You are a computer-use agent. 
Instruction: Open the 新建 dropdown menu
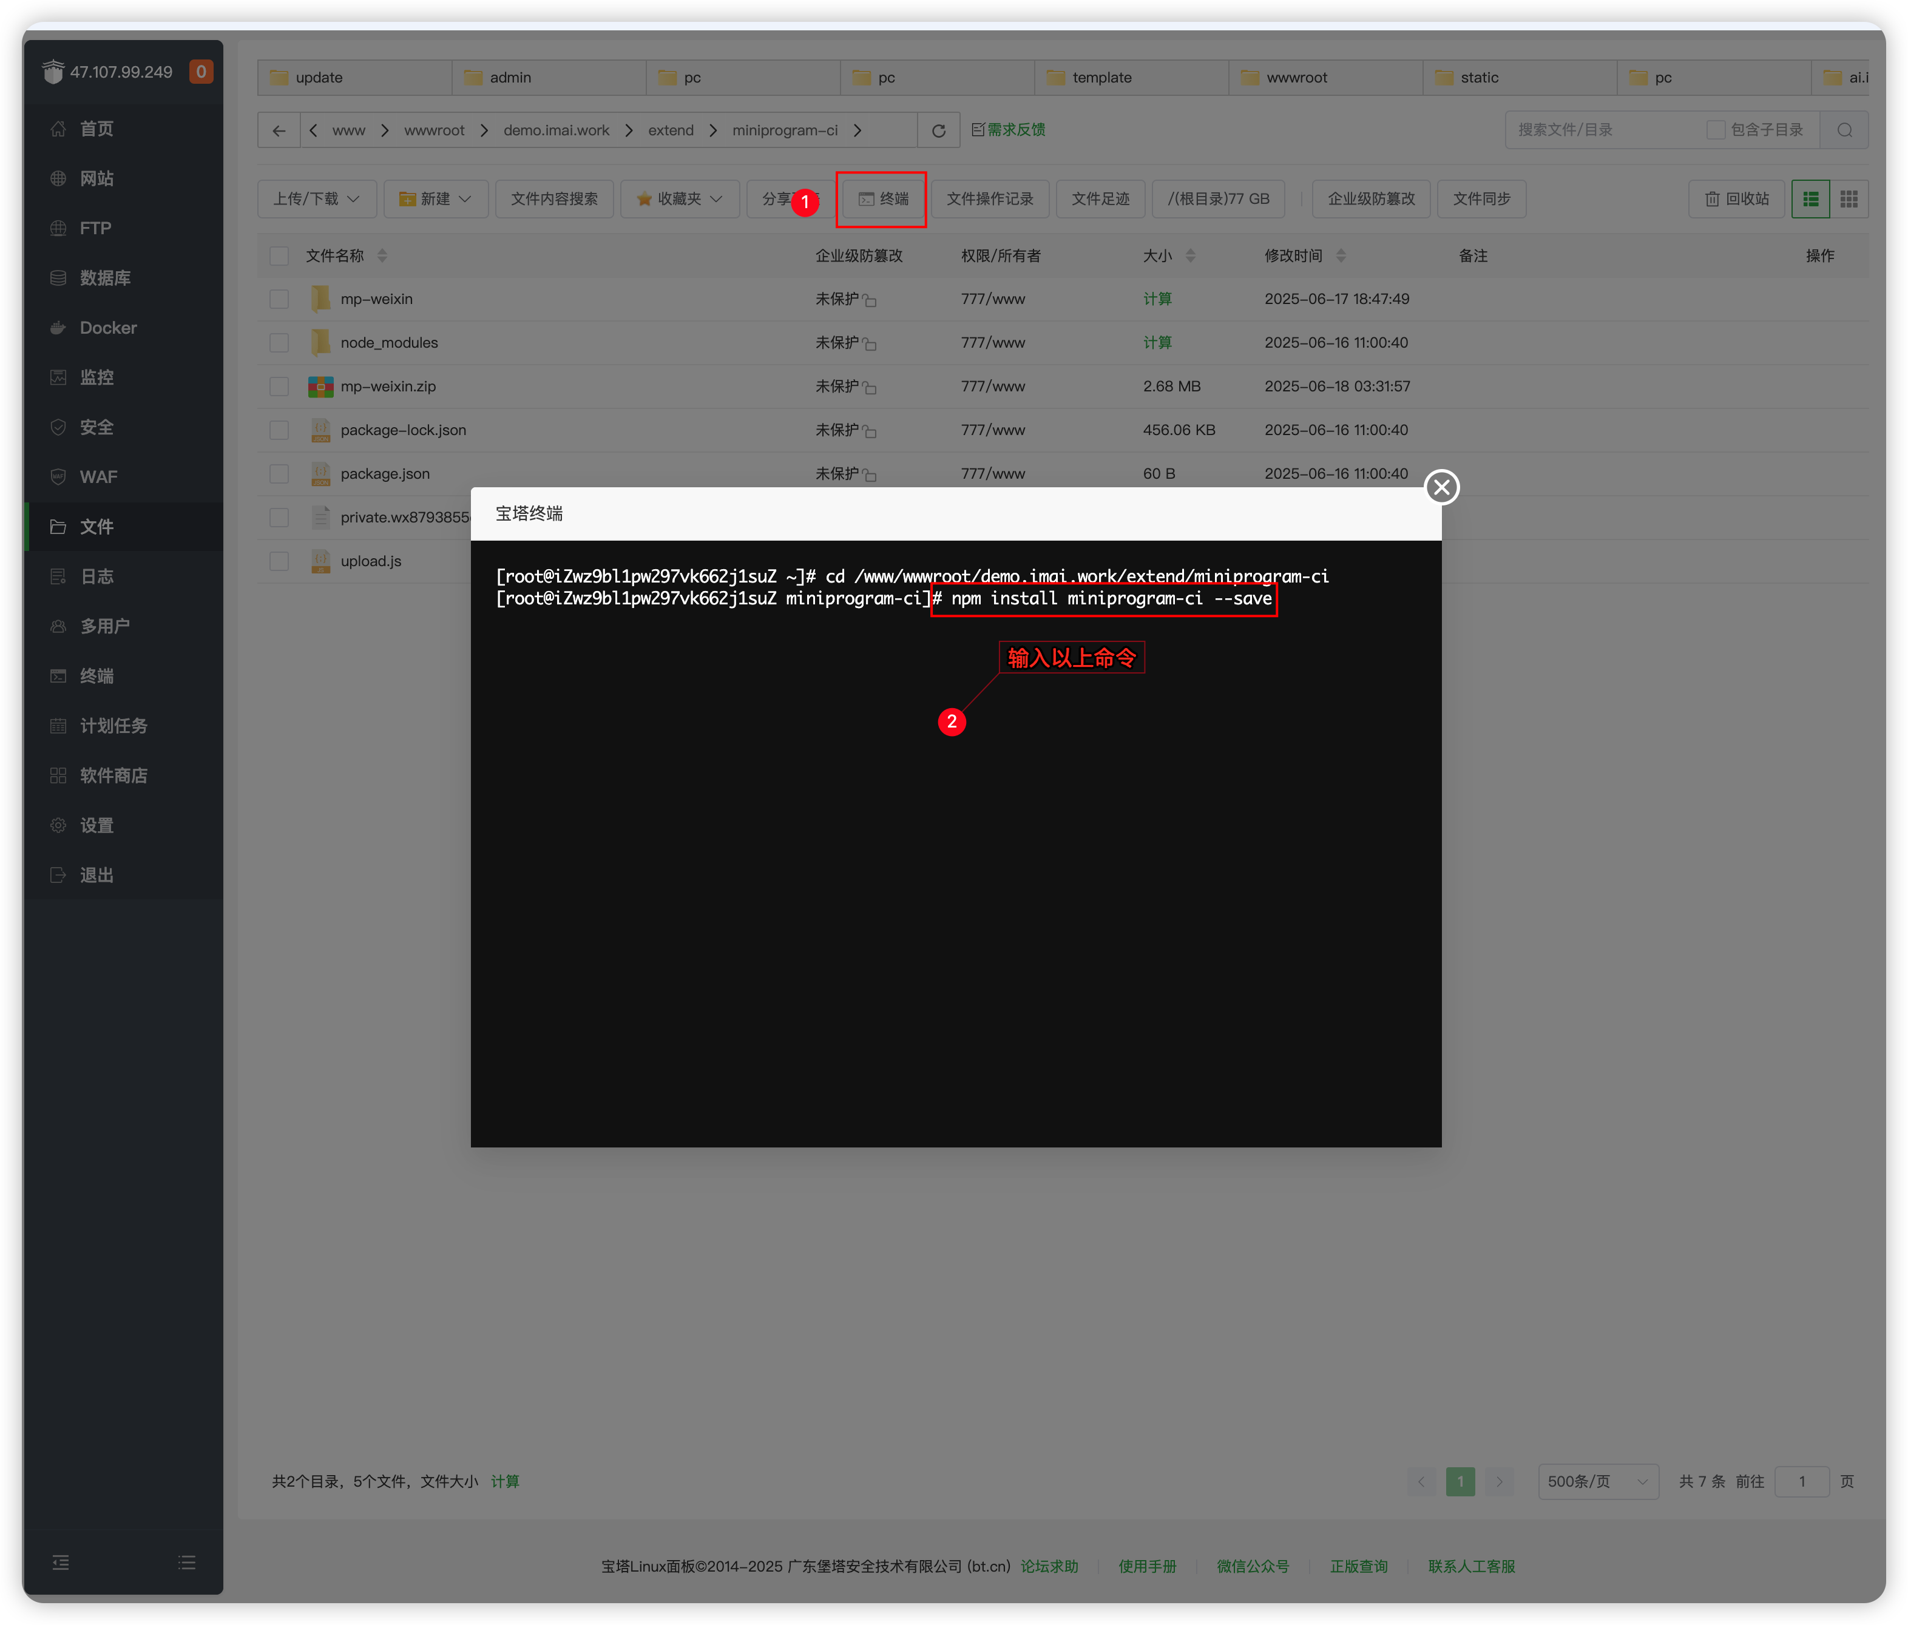436,199
